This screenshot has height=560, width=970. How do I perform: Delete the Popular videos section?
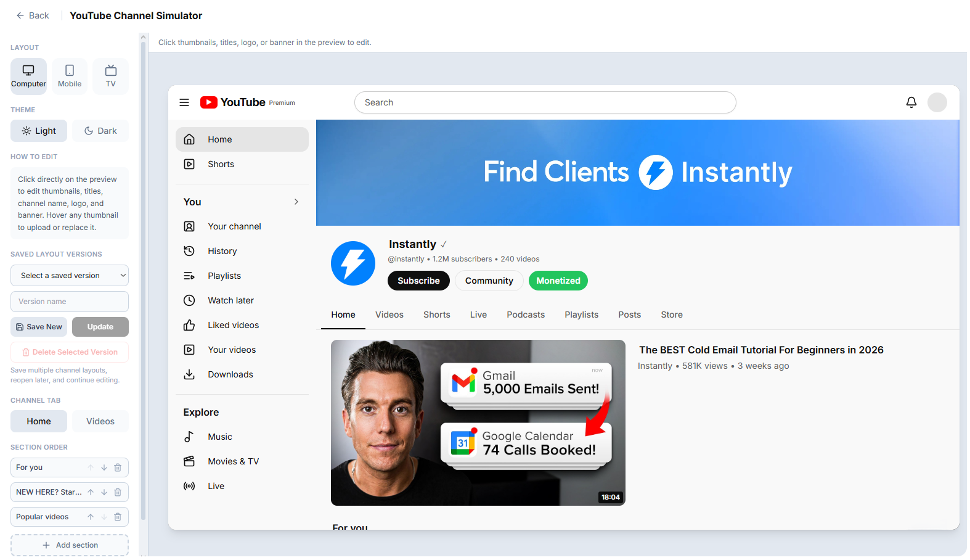point(118,517)
